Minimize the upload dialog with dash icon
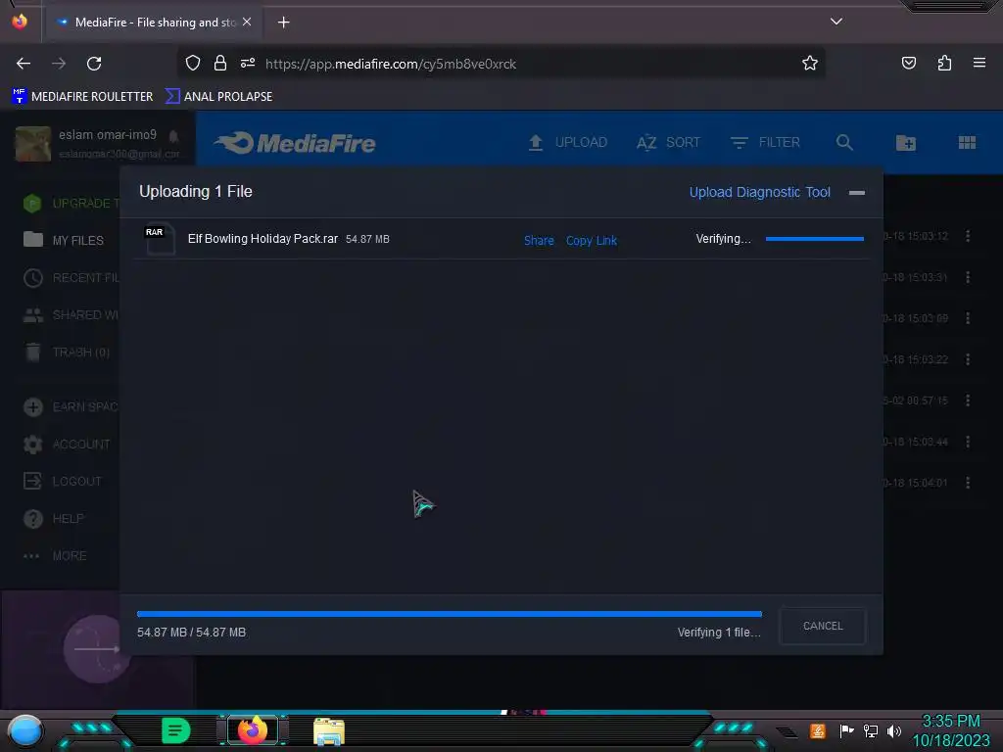 tap(856, 193)
